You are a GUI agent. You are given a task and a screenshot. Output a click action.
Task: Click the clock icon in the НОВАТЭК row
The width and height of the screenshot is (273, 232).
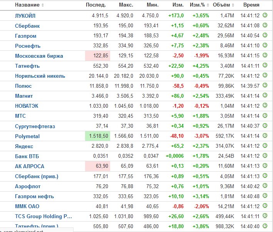[265, 105]
